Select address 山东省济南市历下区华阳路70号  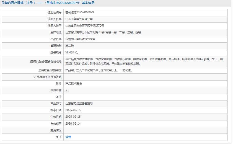85,26
